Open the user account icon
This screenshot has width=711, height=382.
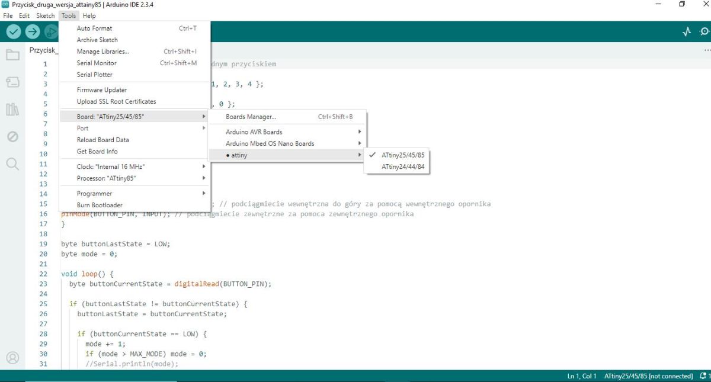pyautogui.click(x=12, y=358)
